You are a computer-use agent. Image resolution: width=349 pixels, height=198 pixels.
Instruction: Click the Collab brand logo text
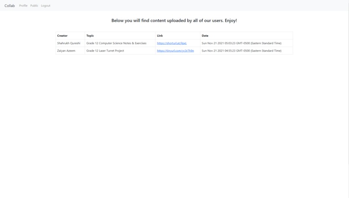(10, 6)
